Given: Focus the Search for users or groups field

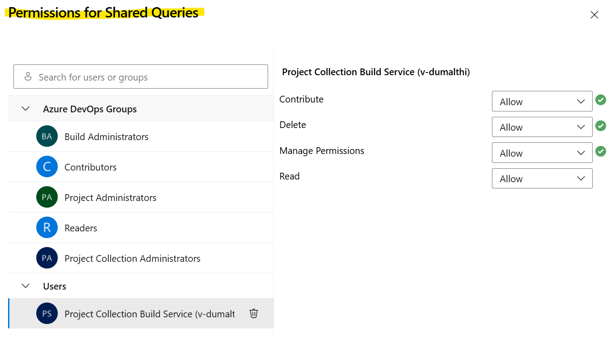Looking at the screenshot, I should point(141,77).
